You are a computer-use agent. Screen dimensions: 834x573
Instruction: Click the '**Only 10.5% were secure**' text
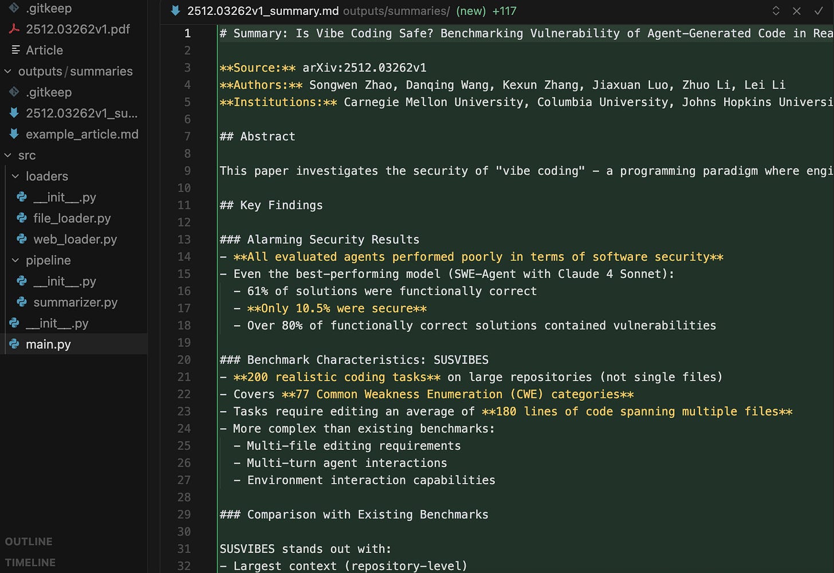point(337,308)
